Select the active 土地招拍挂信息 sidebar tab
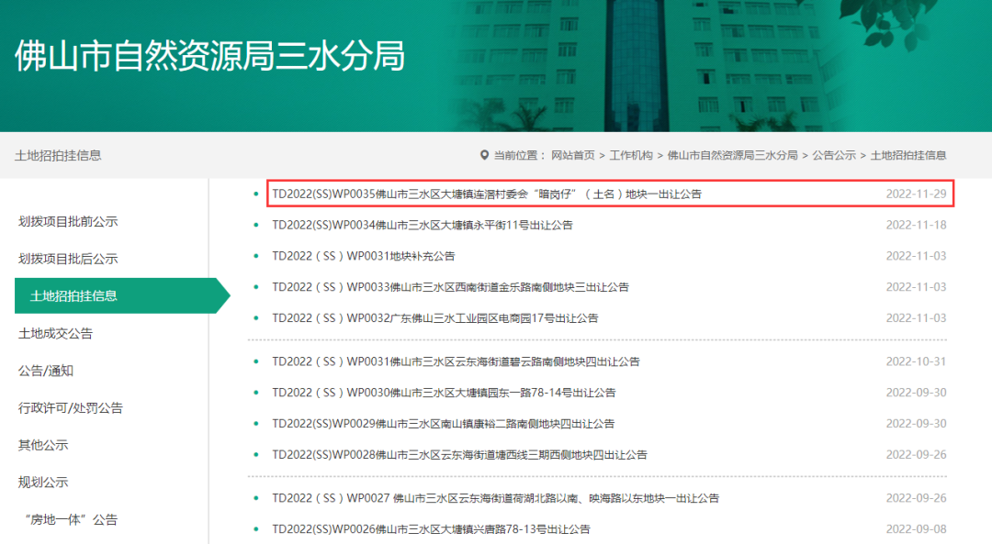This screenshot has width=992, height=544. pos(73,296)
